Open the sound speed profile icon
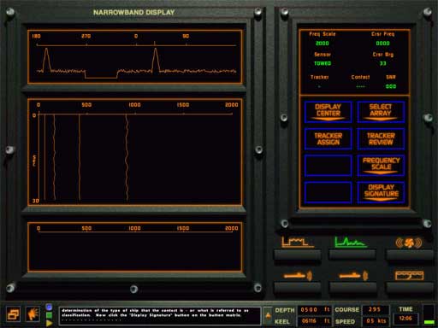The width and height of the screenshot is (438, 328). [409, 275]
